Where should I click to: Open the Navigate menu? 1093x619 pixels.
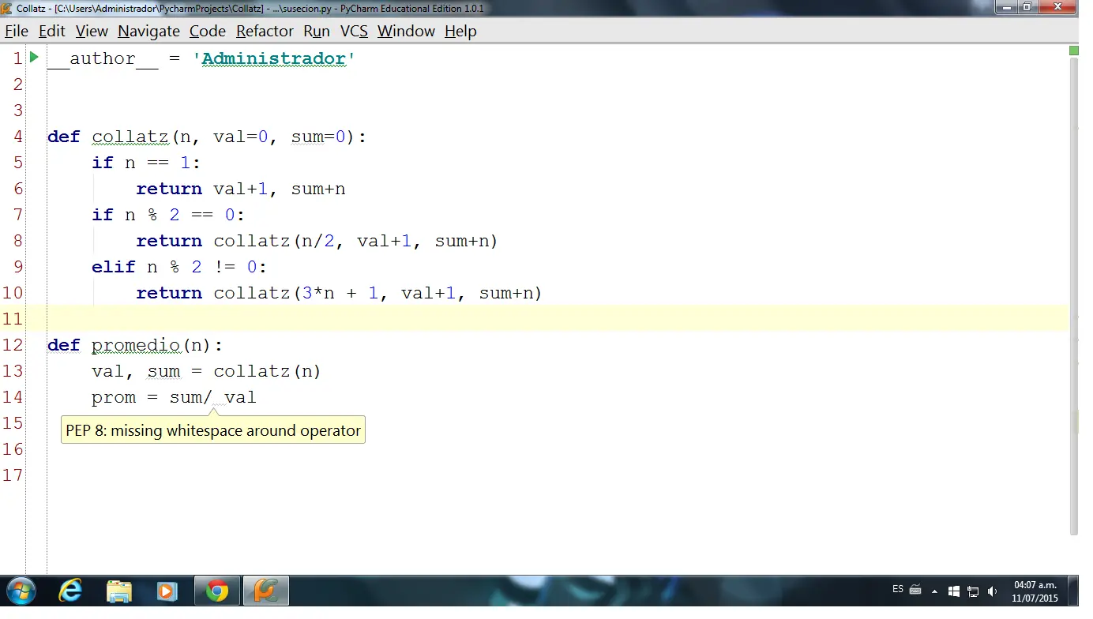(148, 31)
